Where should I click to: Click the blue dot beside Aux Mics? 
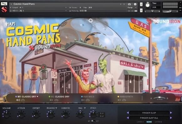(82, 97)
